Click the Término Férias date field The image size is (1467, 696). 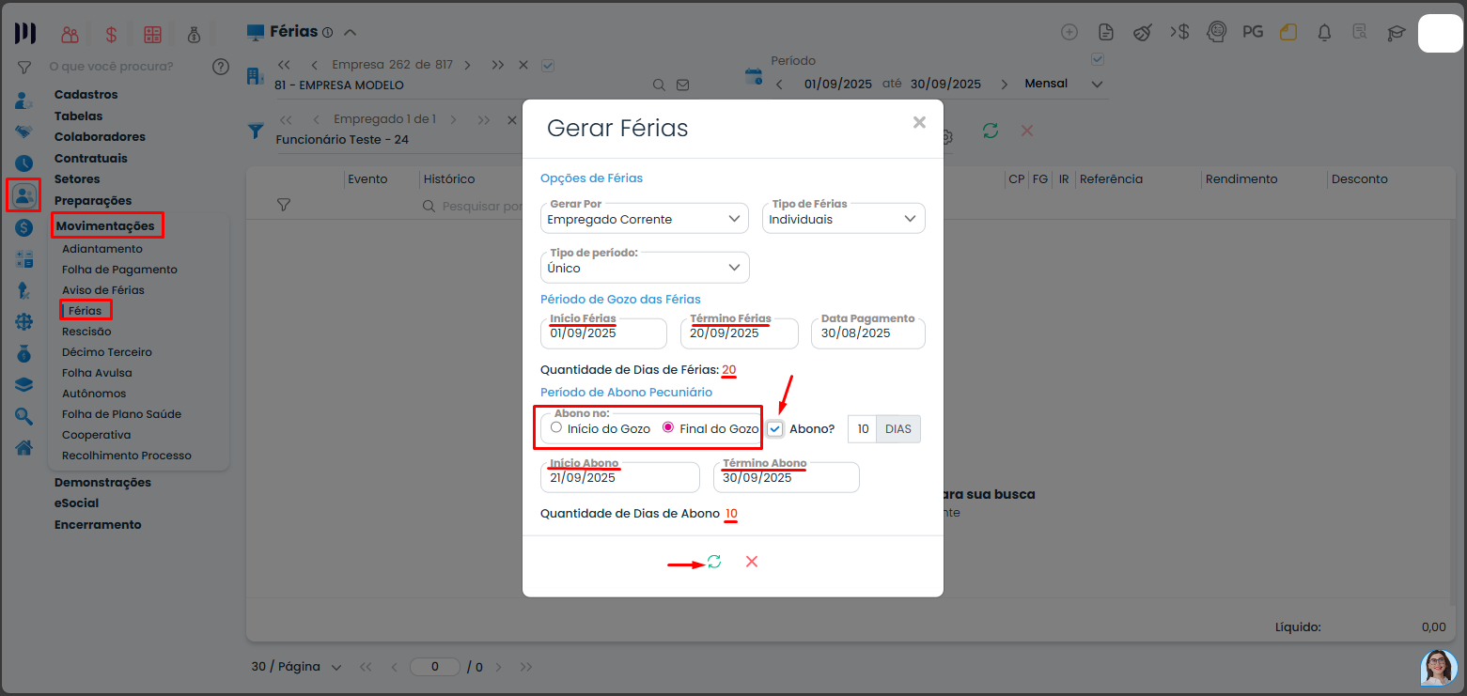click(x=740, y=333)
